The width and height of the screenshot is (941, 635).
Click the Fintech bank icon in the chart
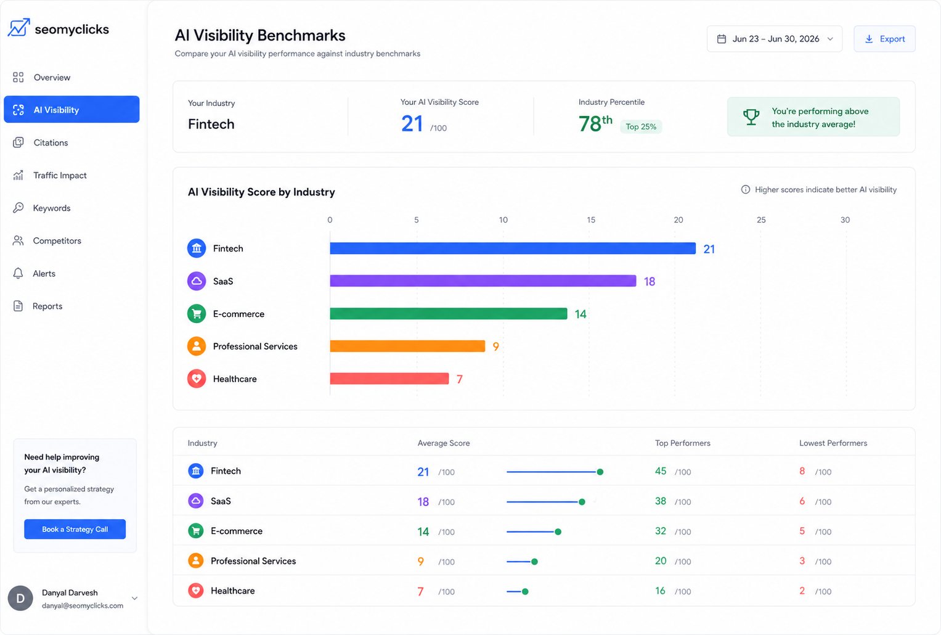(x=197, y=248)
